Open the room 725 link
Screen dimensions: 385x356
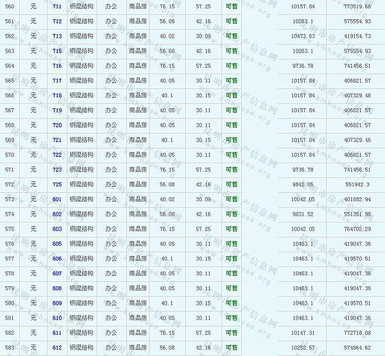[57, 184]
